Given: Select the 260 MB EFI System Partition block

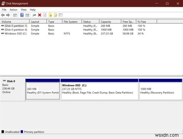Looking at the screenshot, I should (x=43, y=89).
